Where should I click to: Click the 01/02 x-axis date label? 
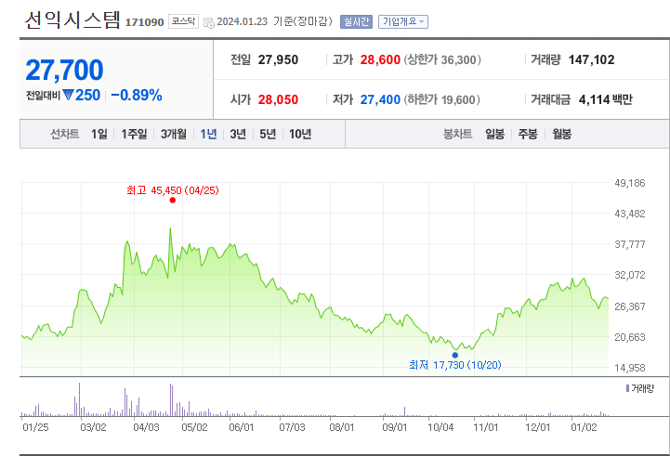pyautogui.click(x=585, y=427)
